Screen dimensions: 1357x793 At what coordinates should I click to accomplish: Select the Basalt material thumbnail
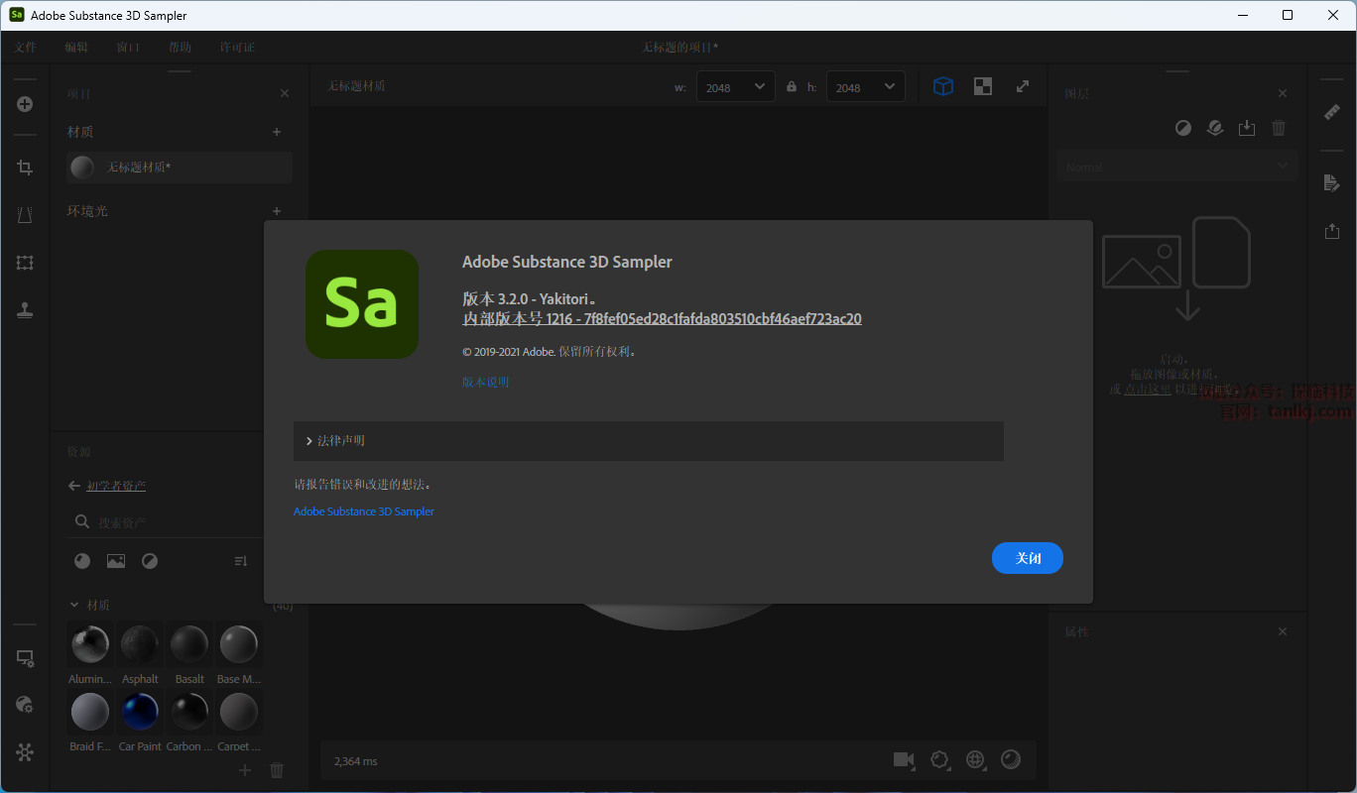tap(189, 644)
